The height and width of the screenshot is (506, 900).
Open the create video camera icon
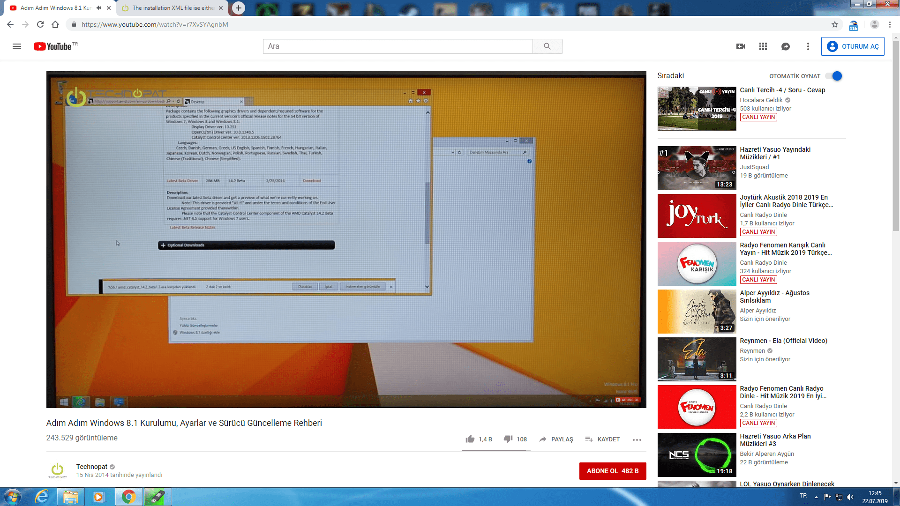pos(741,46)
